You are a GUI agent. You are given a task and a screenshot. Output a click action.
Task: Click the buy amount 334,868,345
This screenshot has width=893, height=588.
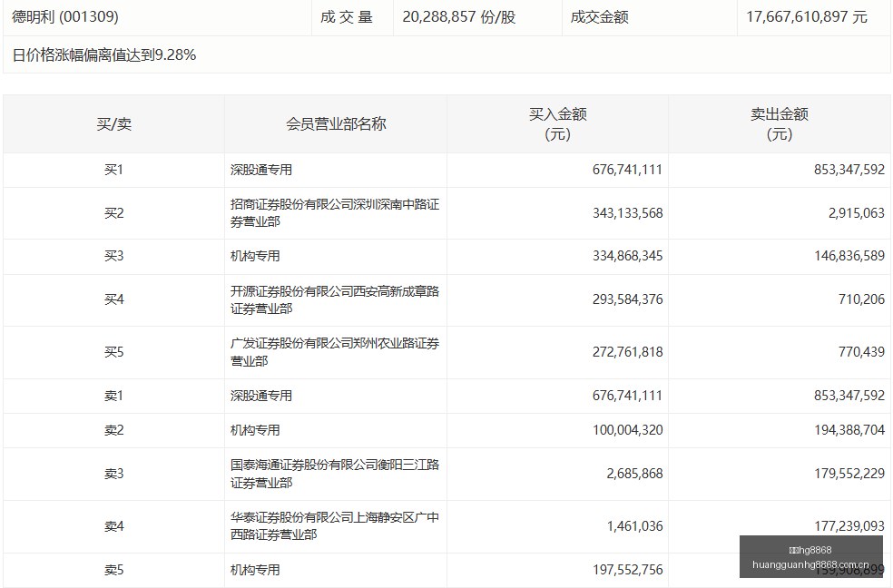(x=627, y=256)
